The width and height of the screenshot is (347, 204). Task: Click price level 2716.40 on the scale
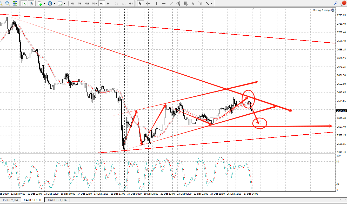(x=341, y=24)
